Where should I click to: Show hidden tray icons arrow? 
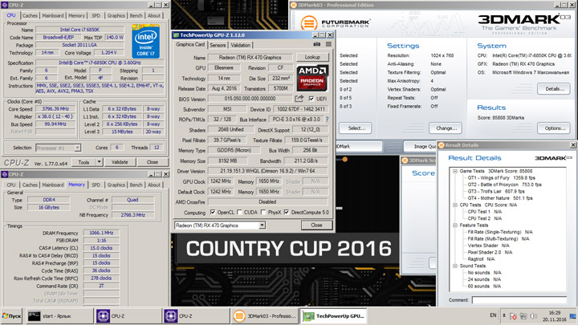(504, 316)
